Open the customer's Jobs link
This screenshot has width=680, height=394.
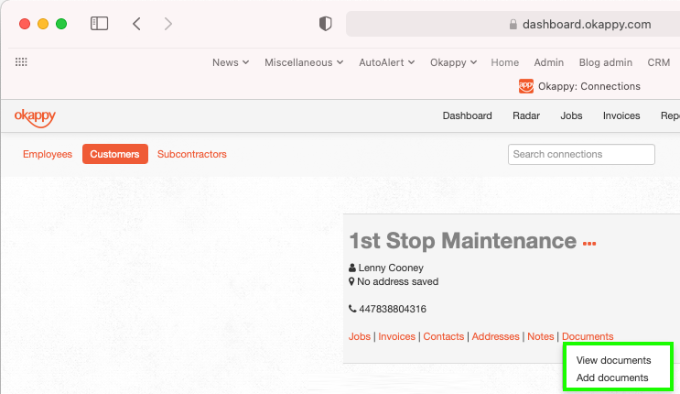point(360,336)
